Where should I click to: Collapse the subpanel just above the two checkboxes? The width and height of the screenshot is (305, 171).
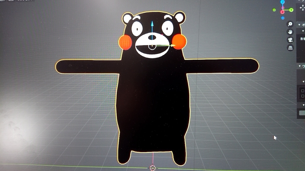pyautogui.click(x=303, y=82)
